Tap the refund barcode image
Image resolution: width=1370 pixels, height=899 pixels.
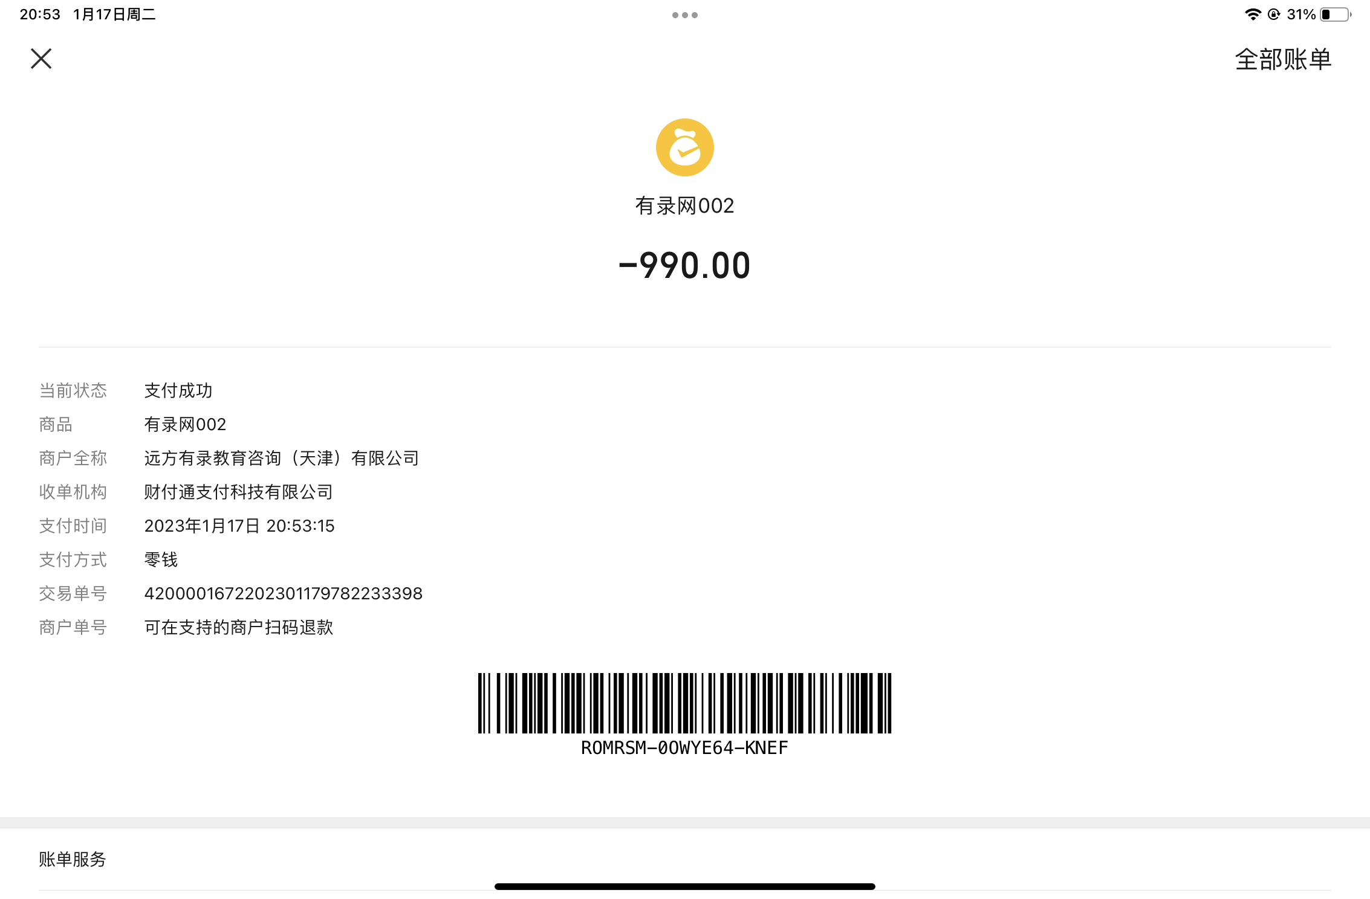point(684,703)
